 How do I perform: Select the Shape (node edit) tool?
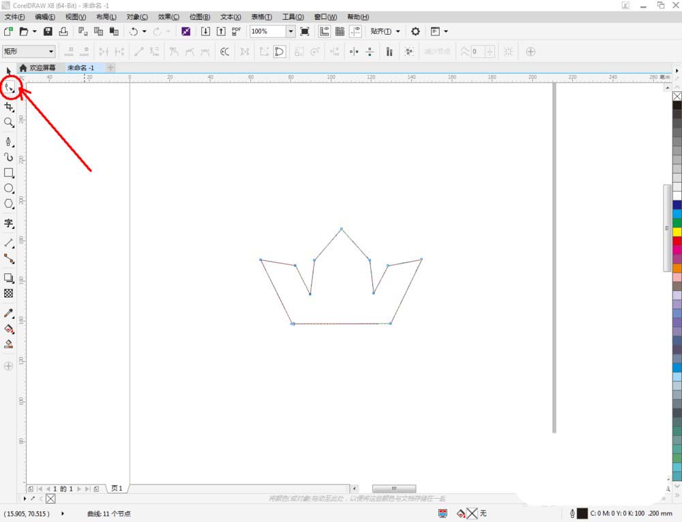[9, 87]
